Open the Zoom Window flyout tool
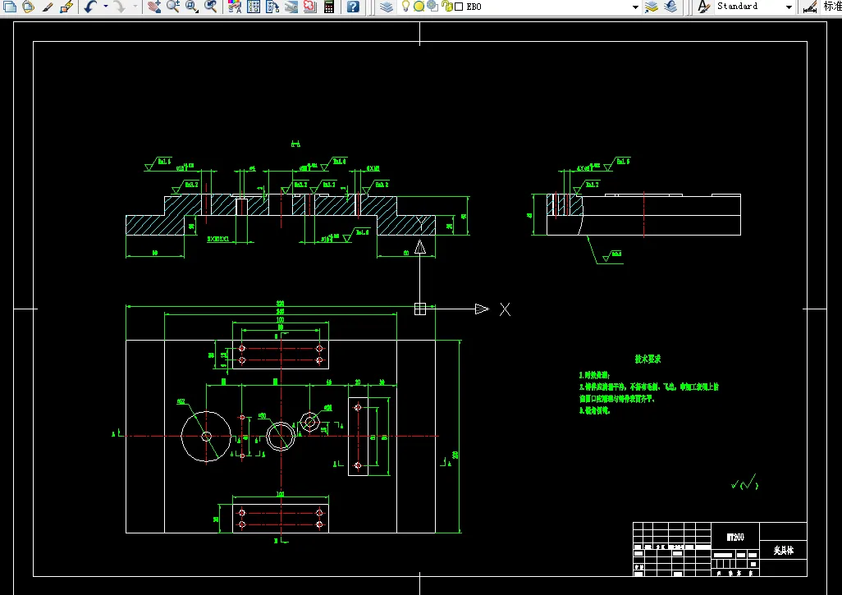Viewport: 842px width, 595px height. [192, 7]
